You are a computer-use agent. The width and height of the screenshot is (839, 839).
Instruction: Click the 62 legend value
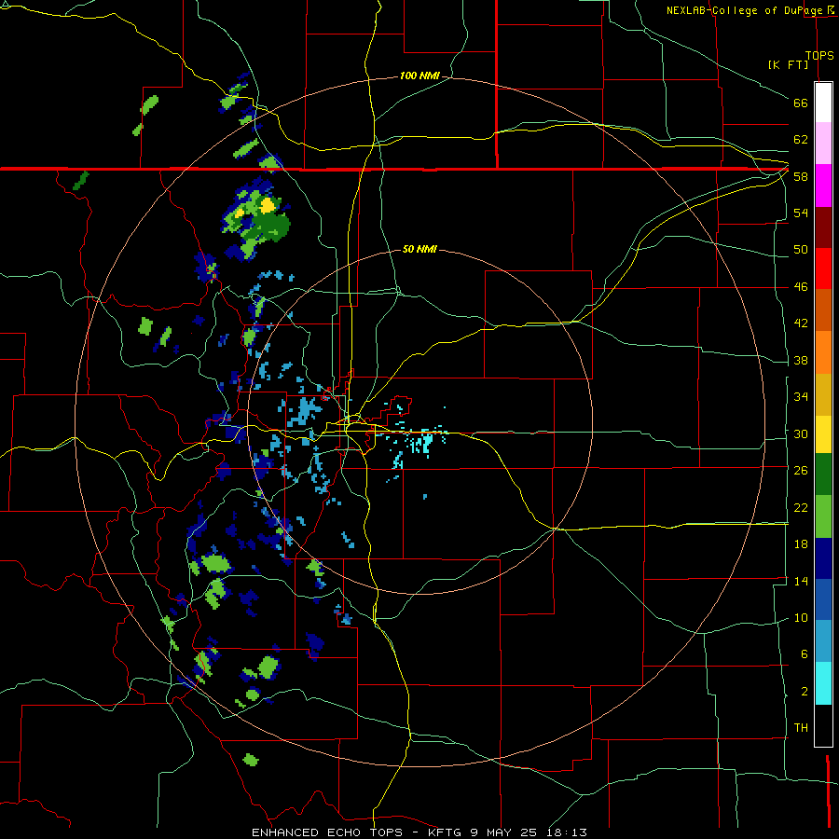point(801,140)
